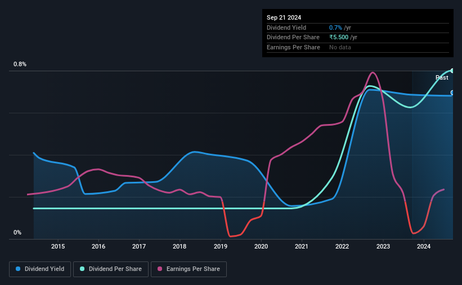
Task: Select the teal Dividend Per Share endpoint marker
Action: [x=452, y=71]
